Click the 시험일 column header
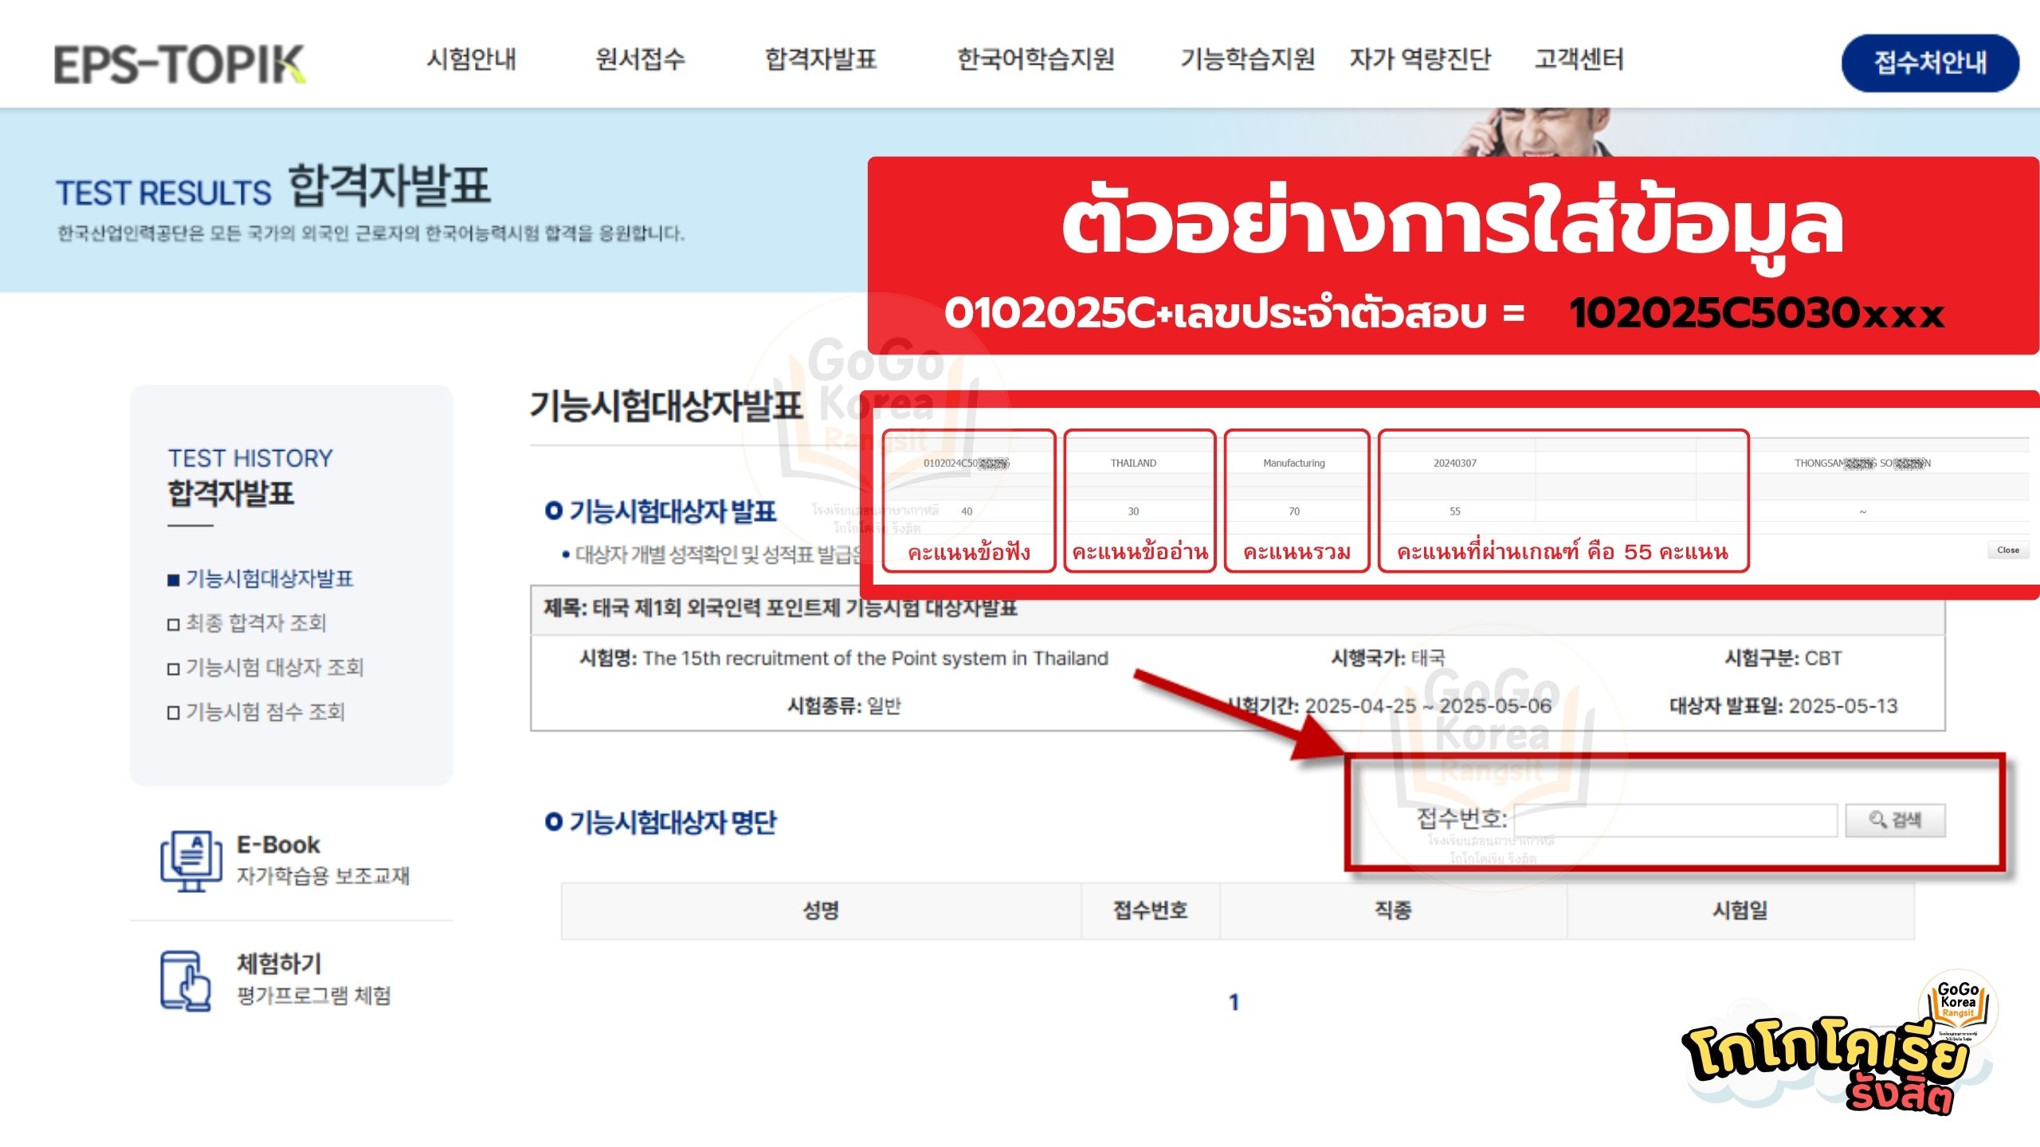Screen dimensions: 2040x1147 coord(1740,910)
